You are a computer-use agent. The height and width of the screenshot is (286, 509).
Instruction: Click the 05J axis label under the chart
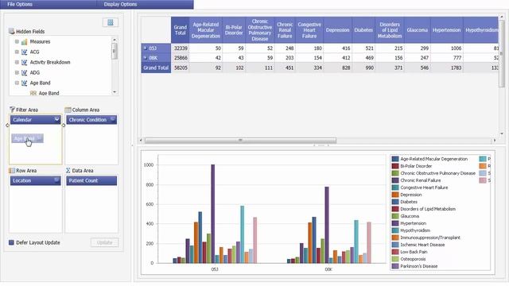215,269
